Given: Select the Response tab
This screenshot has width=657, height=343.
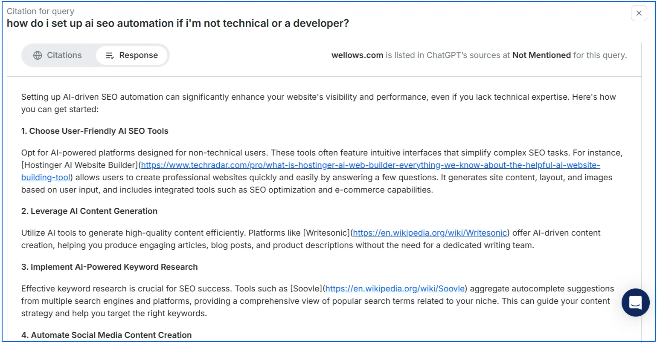Looking at the screenshot, I should tap(131, 55).
